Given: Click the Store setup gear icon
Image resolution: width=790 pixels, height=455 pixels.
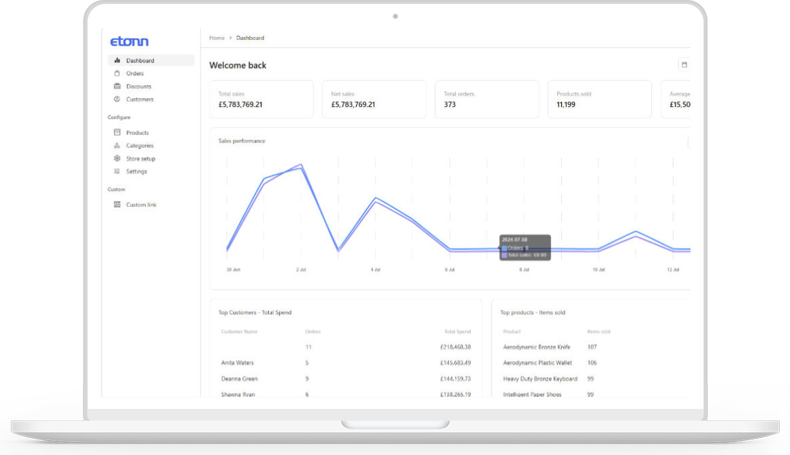Looking at the screenshot, I should click(x=117, y=158).
